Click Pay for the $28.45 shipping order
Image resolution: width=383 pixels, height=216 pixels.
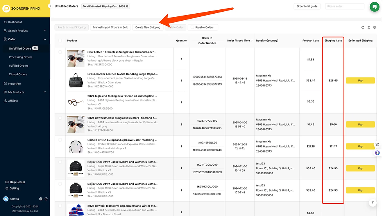pos(360,80)
